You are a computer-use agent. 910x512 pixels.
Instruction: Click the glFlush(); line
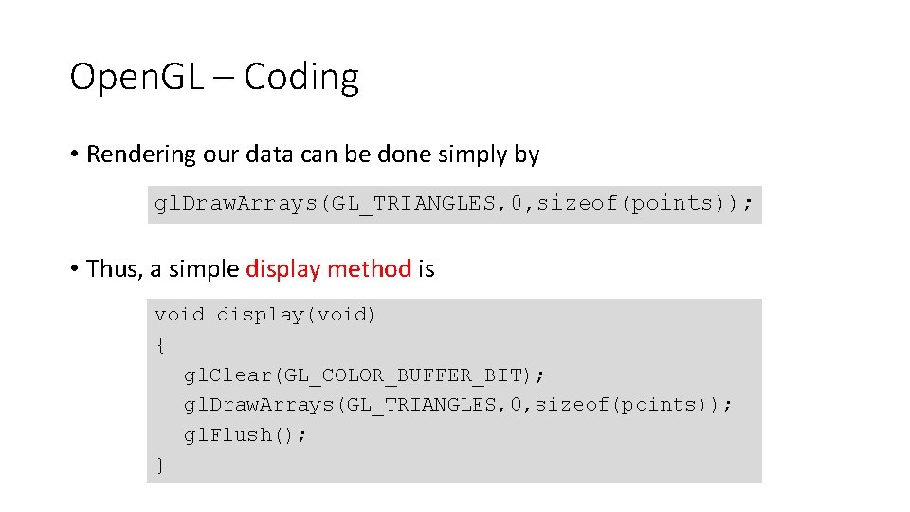(x=245, y=435)
